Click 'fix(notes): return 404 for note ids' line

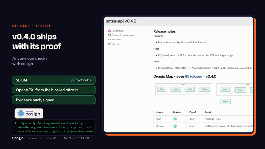[x=196, y=55]
